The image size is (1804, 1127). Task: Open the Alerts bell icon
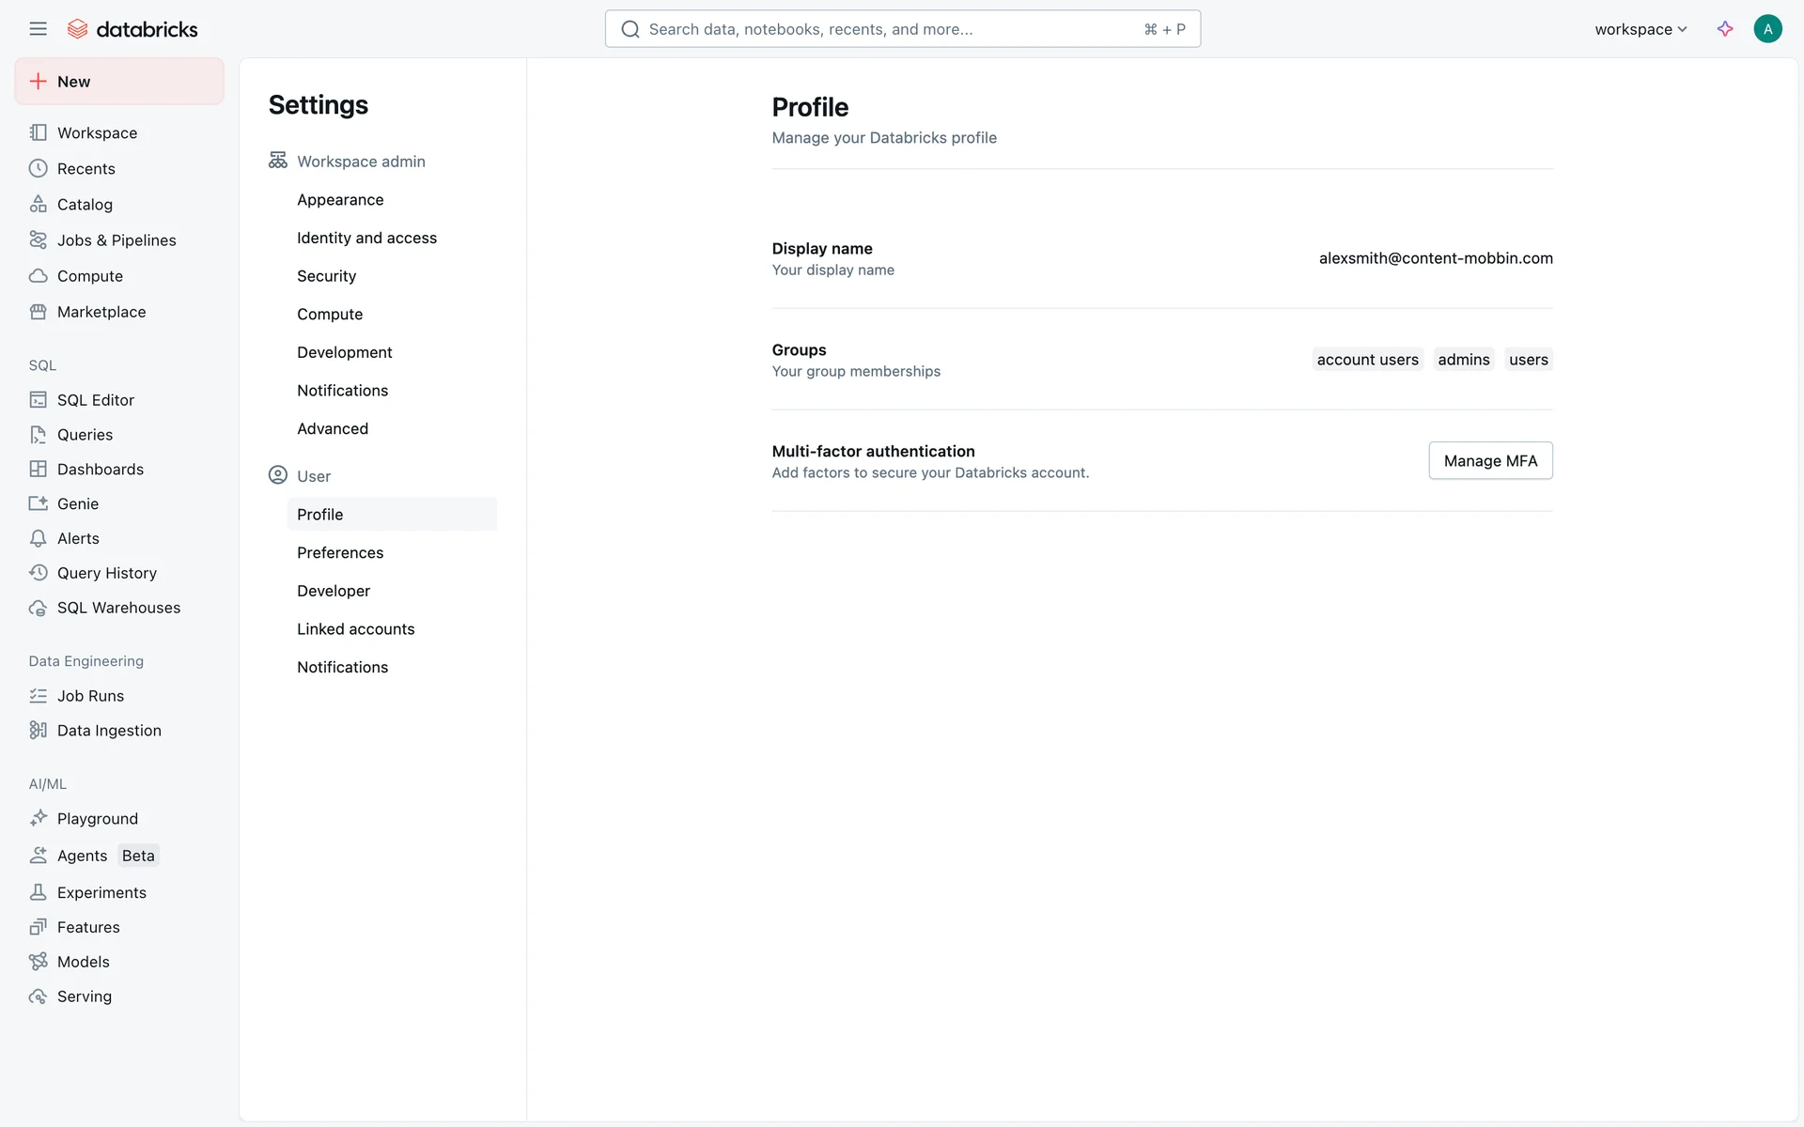(x=38, y=539)
